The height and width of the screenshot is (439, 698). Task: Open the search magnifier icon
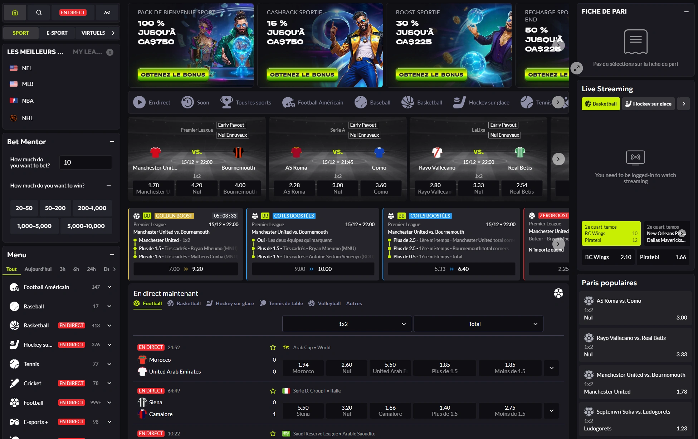coord(39,13)
